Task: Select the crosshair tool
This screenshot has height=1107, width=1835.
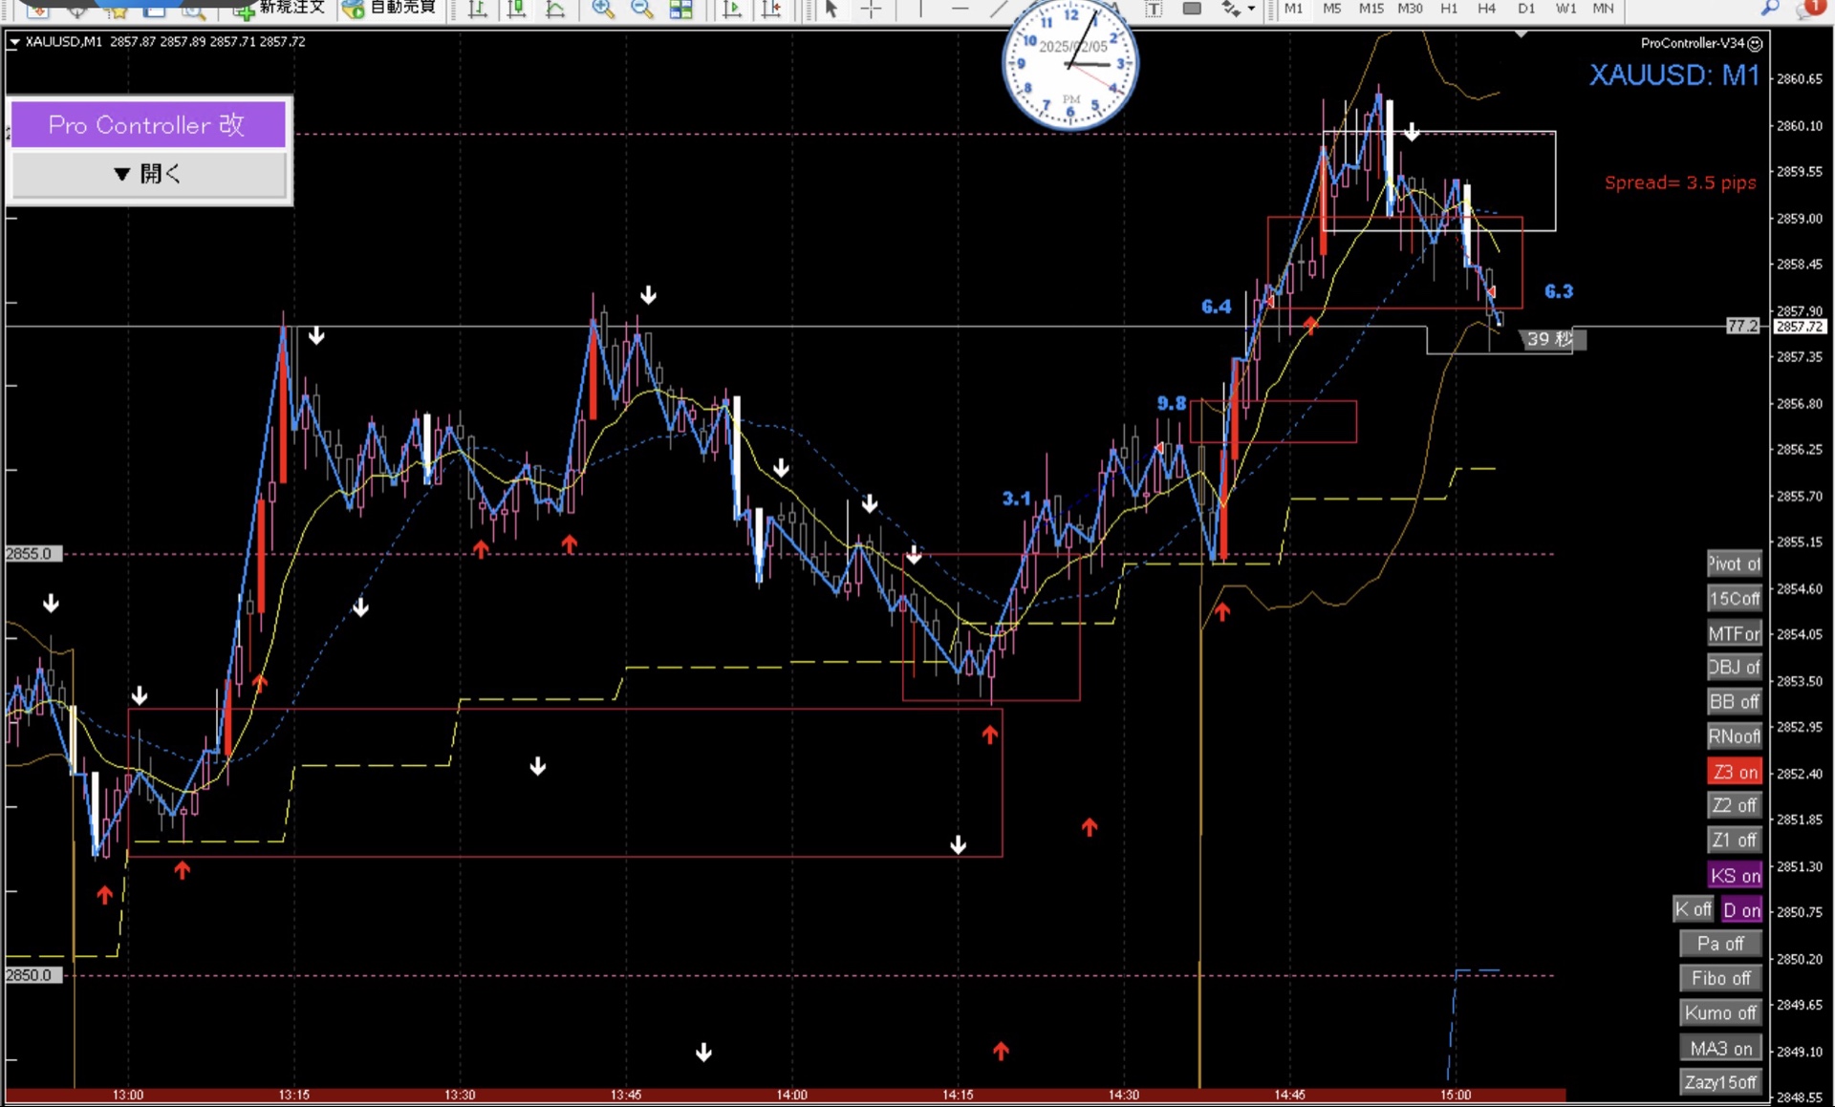Action: click(x=871, y=9)
